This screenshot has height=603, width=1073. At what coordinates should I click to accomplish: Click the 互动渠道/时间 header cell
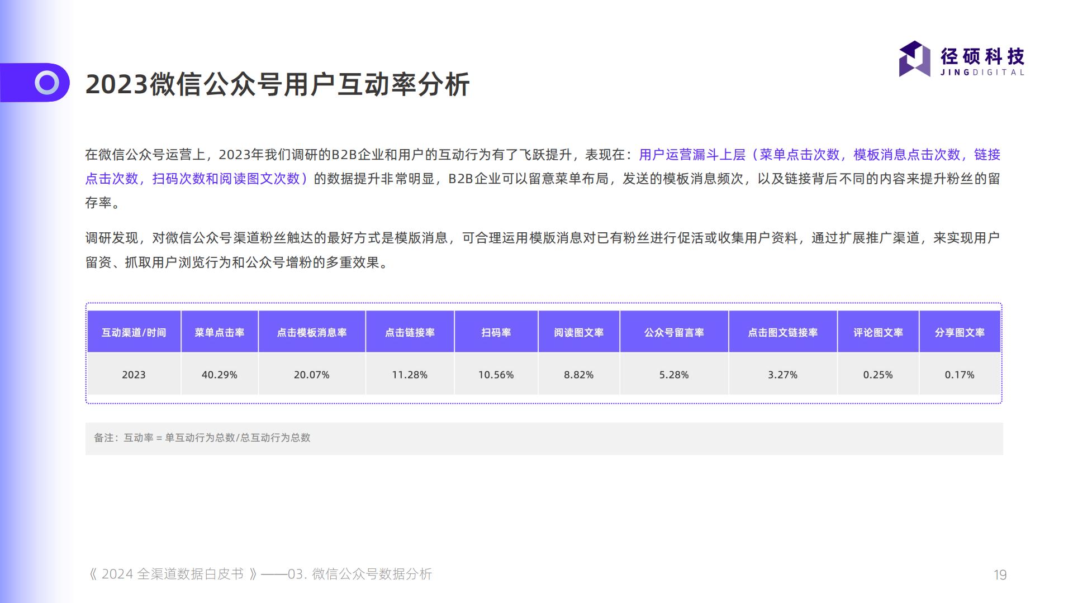click(134, 332)
